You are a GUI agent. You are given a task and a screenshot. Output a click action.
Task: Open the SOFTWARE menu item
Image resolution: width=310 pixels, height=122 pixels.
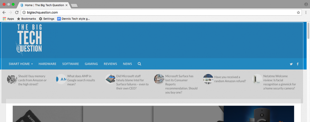point(70,64)
